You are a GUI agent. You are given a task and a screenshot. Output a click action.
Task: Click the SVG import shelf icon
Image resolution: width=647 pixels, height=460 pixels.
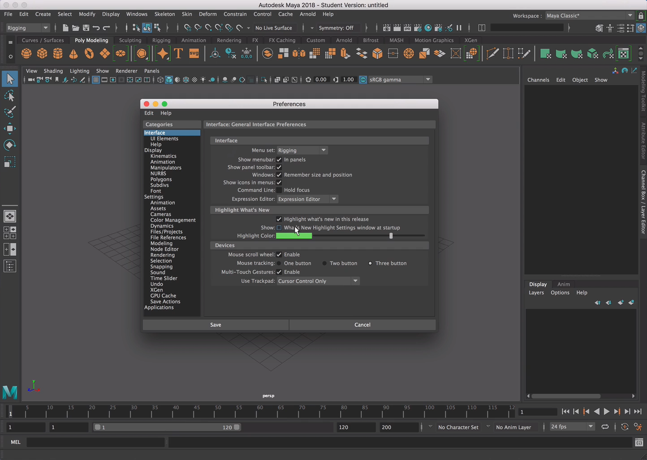(194, 54)
